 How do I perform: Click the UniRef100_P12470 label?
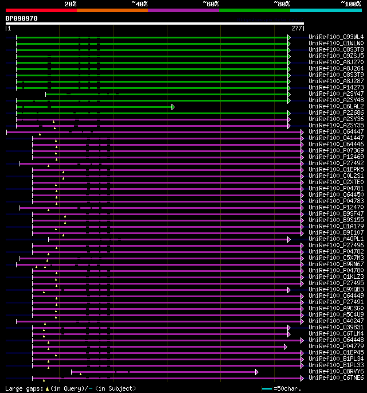pos(336,208)
